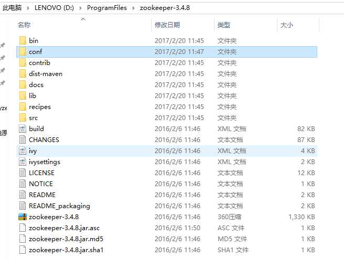The width and height of the screenshot is (344, 259).
Task: Select the file name LICENSE
Action: coord(41,173)
